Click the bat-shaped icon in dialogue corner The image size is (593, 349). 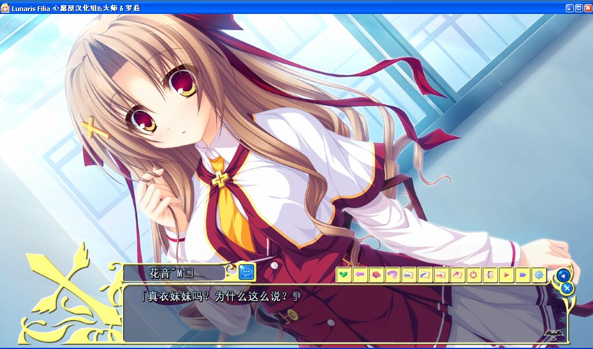(554, 335)
